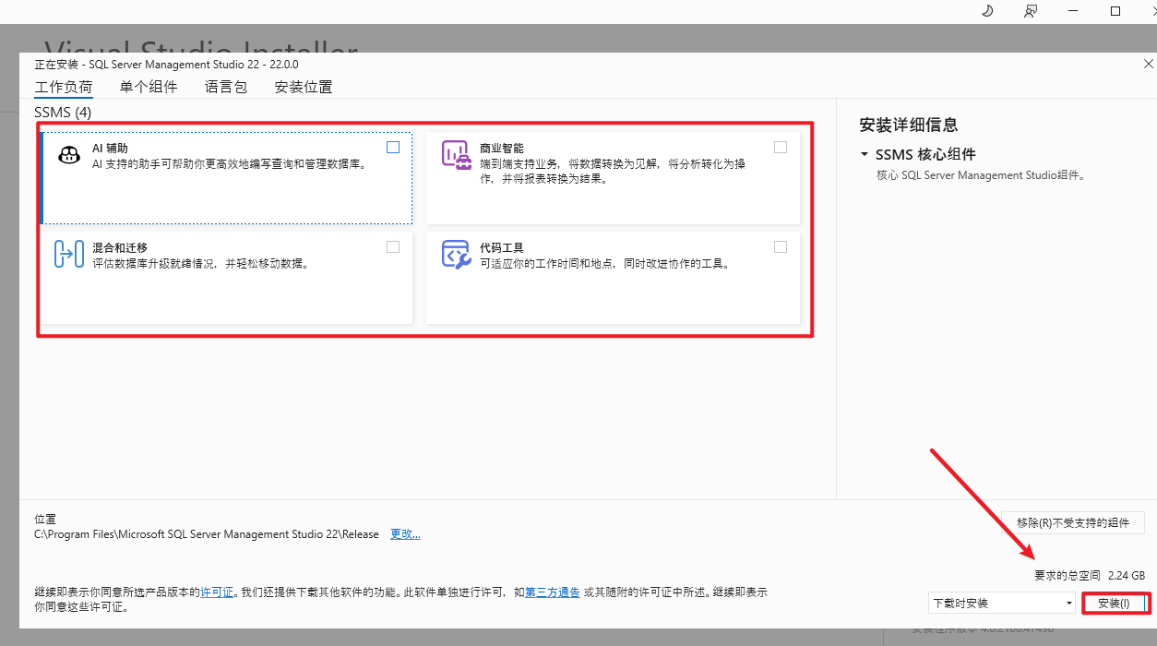Select the 代码工具 checkbox

(781, 246)
